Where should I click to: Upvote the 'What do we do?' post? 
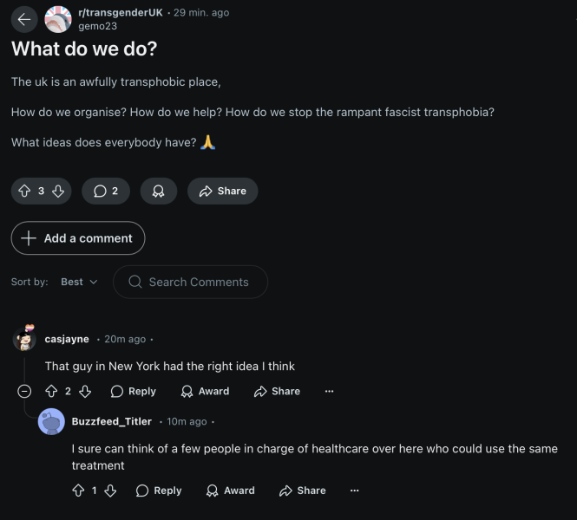pyautogui.click(x=24, y=191)
